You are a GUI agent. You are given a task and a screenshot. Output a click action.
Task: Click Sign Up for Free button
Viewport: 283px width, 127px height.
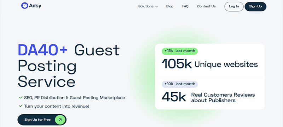coord(42,120)
